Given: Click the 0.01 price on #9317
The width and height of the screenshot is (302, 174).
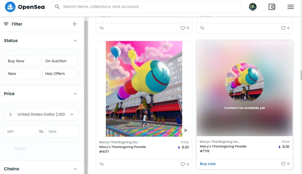Looking at the screenshot, I should pyautogui.click(x=185, y=148).
